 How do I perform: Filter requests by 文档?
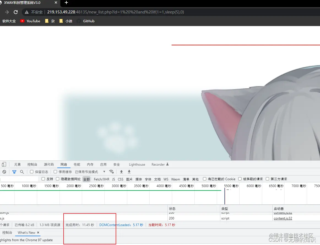[x=157, y=179]
